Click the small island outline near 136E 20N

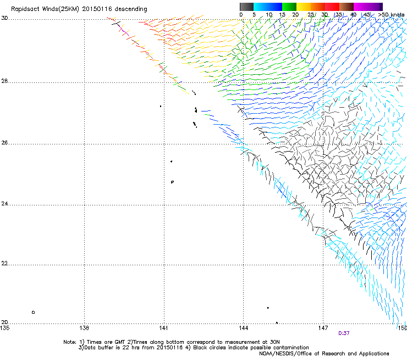[33, 312]
